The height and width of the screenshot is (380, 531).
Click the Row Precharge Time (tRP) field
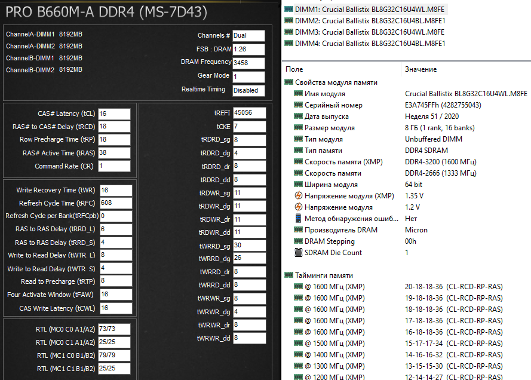coord(114,140)
